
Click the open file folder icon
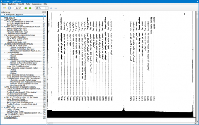click(x=5, y=8)
